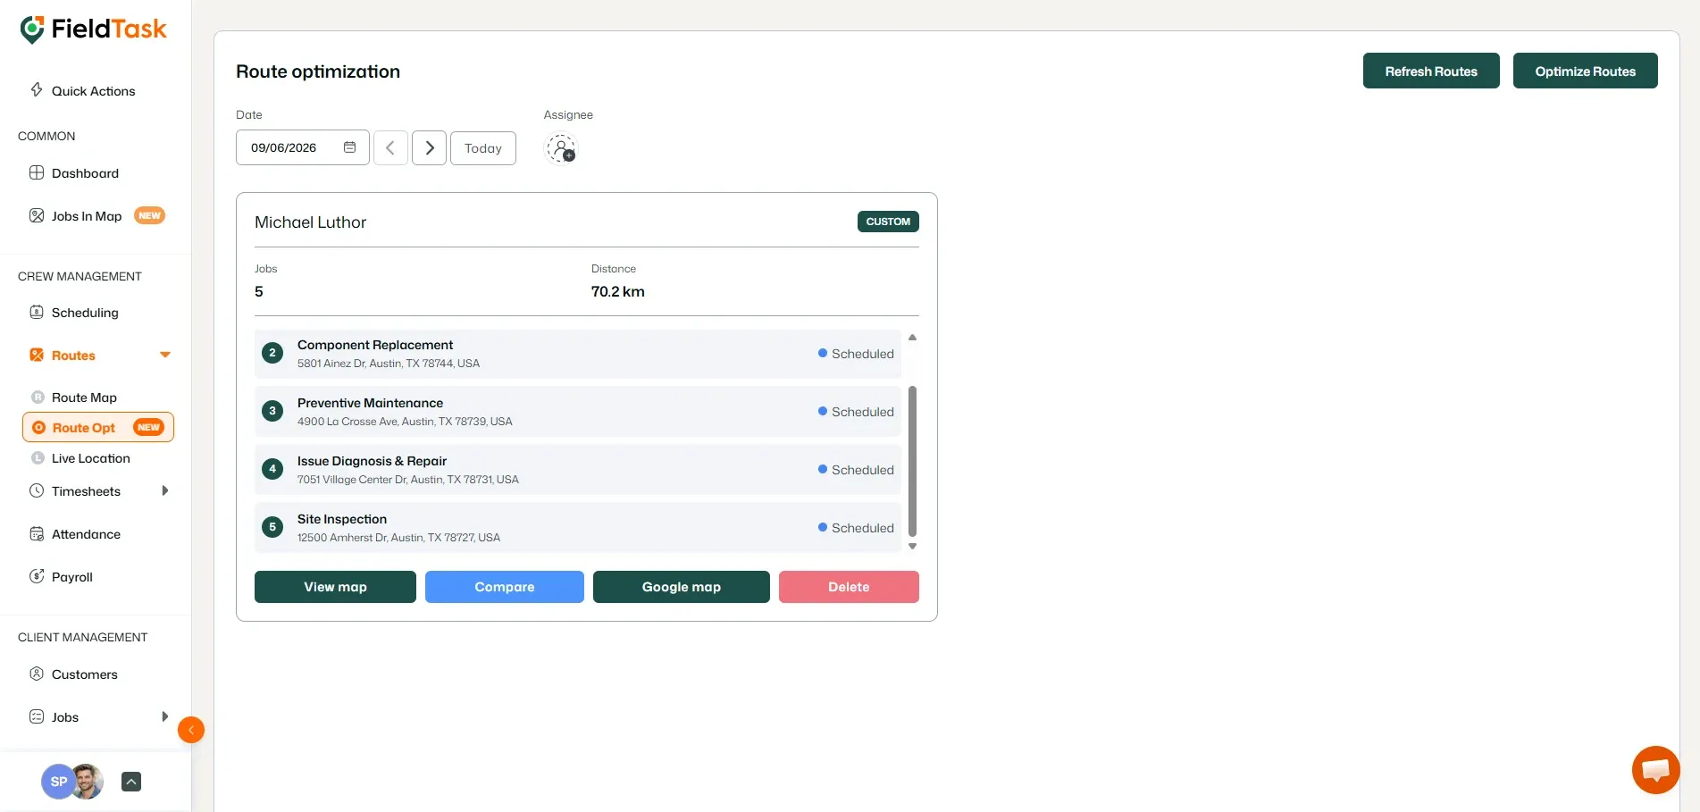This screenshot has width=1700, height=812.
Task: Click the Jobs In Map icon
Action: (x=37, y=215)
